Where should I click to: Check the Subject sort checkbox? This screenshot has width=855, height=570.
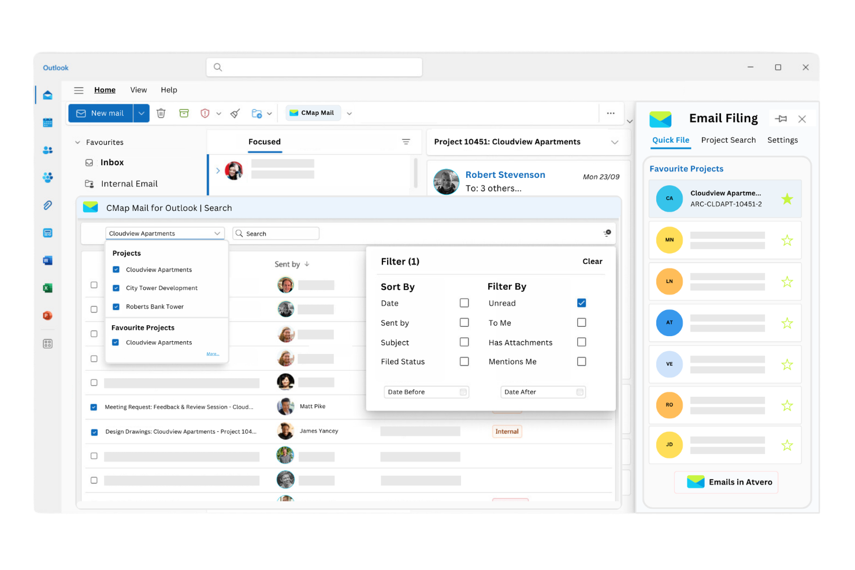click(464, 342)
